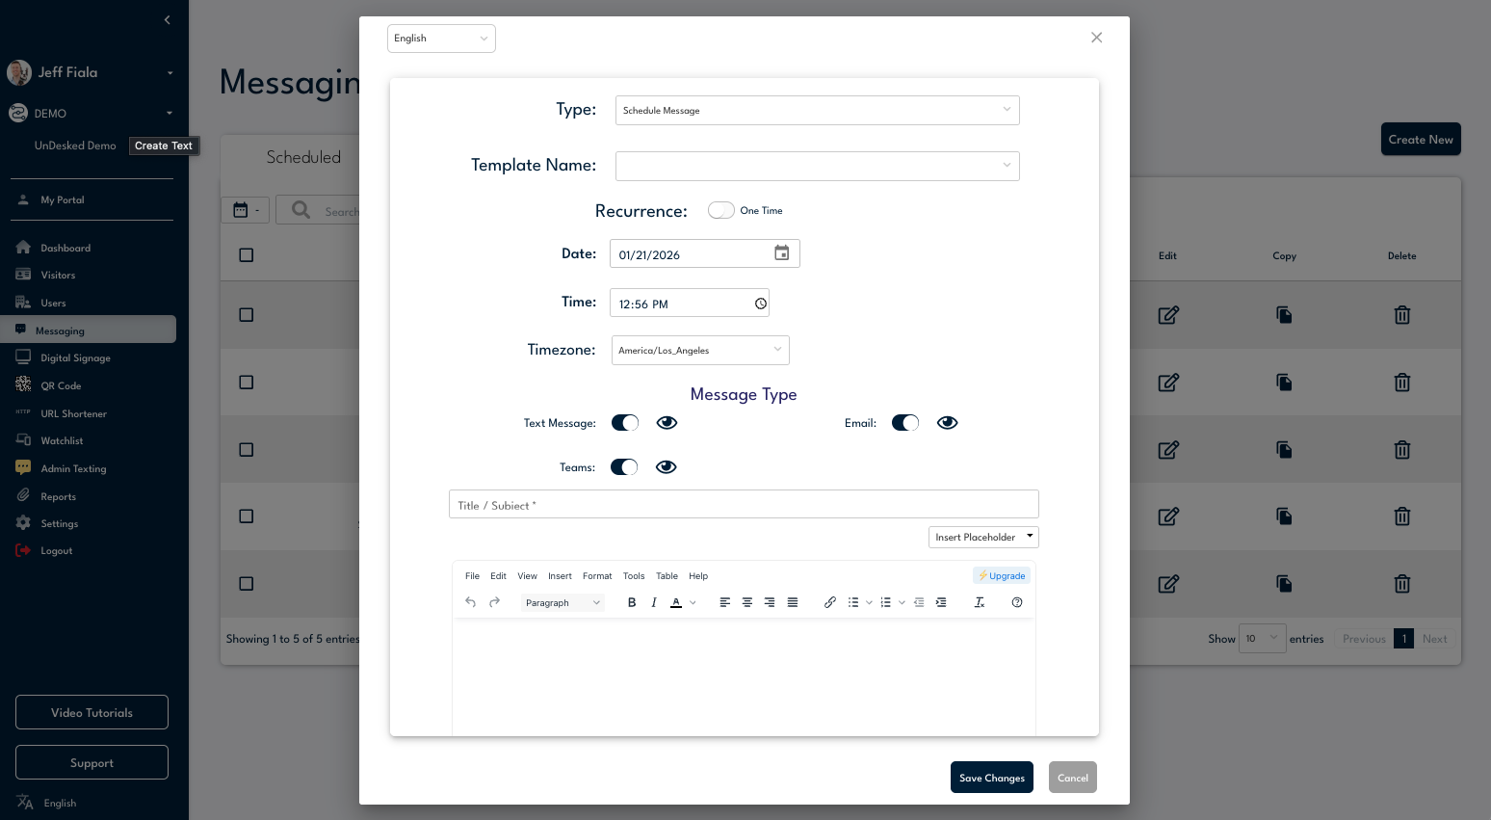Open the Type dropdown showing Schedule Message
Image resolution: width=1491 pixels, height=820 pixels.
817,110
